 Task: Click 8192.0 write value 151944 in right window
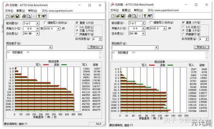tap(192, 111)
